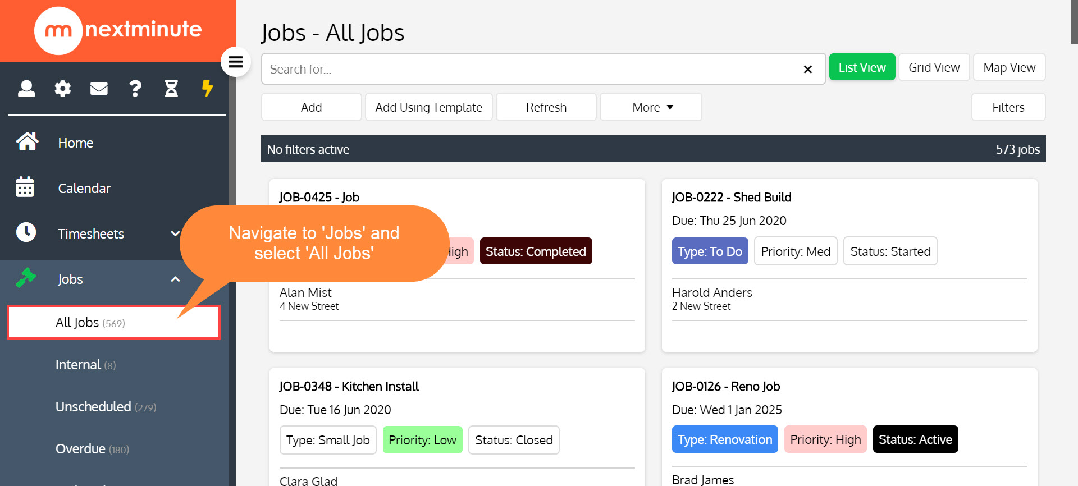Screen dimensions: 1078x486
Task: Click the hourglass timer icon
Action: tap(171, 89)
